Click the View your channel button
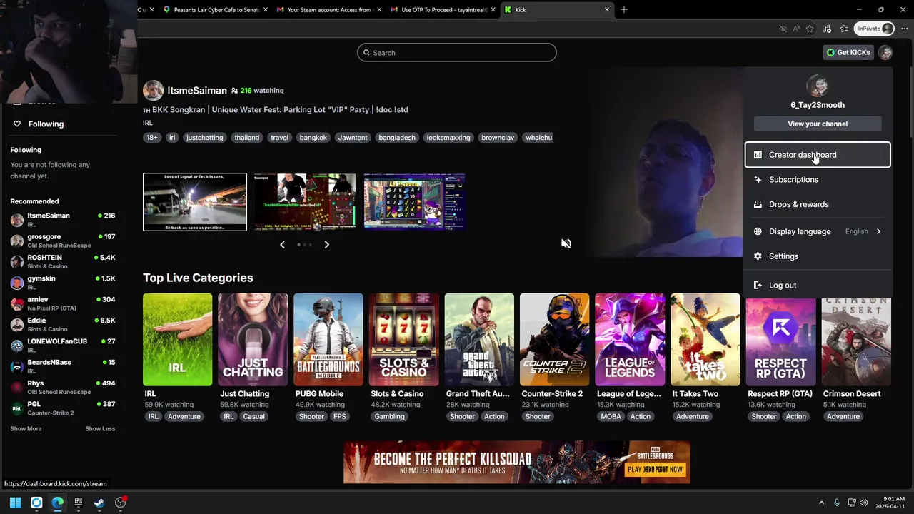914x514 pixels. coord(818,124)
